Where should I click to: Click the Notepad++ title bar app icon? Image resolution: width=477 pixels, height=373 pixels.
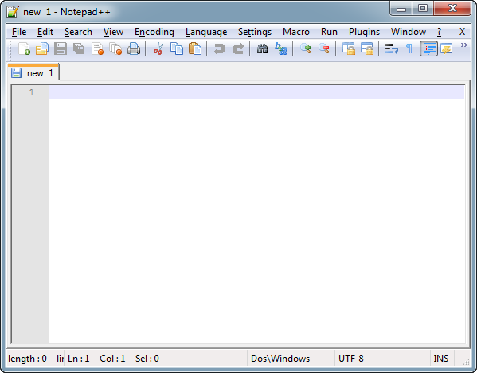13,12
